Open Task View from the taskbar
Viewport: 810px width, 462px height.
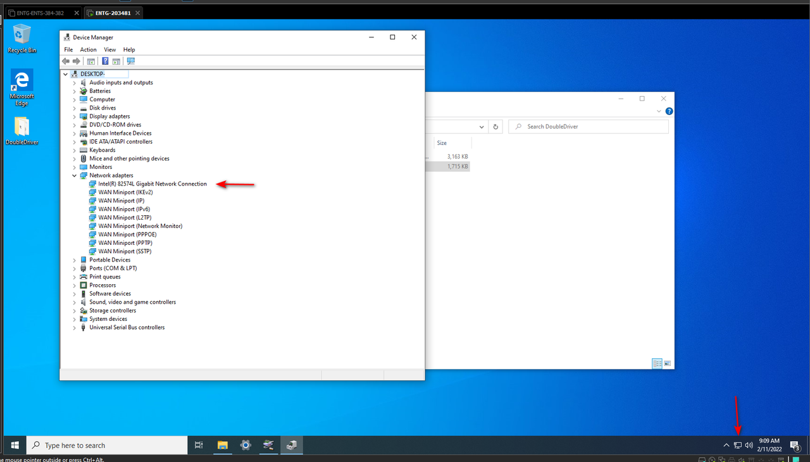pyautogui.click(x=199, y=445)
